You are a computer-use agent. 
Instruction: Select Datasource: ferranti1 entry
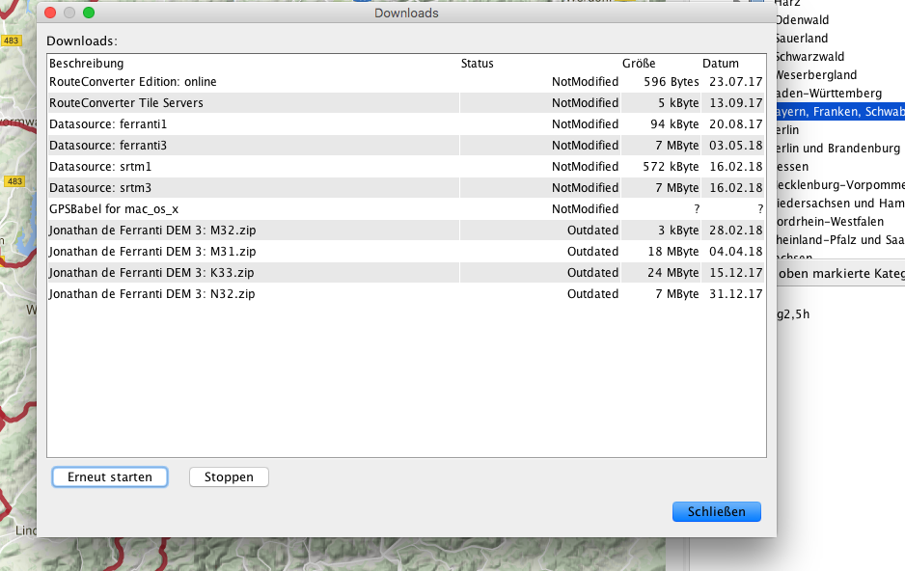pos(108,124)
